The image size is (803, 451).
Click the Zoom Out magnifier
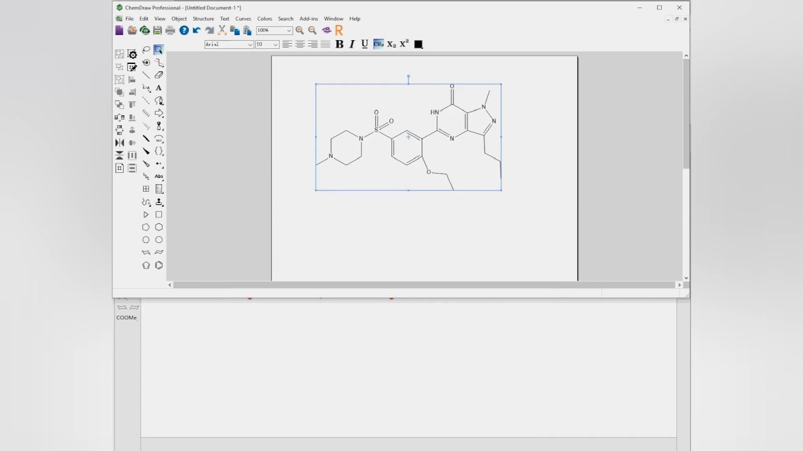tap(312, 30)
